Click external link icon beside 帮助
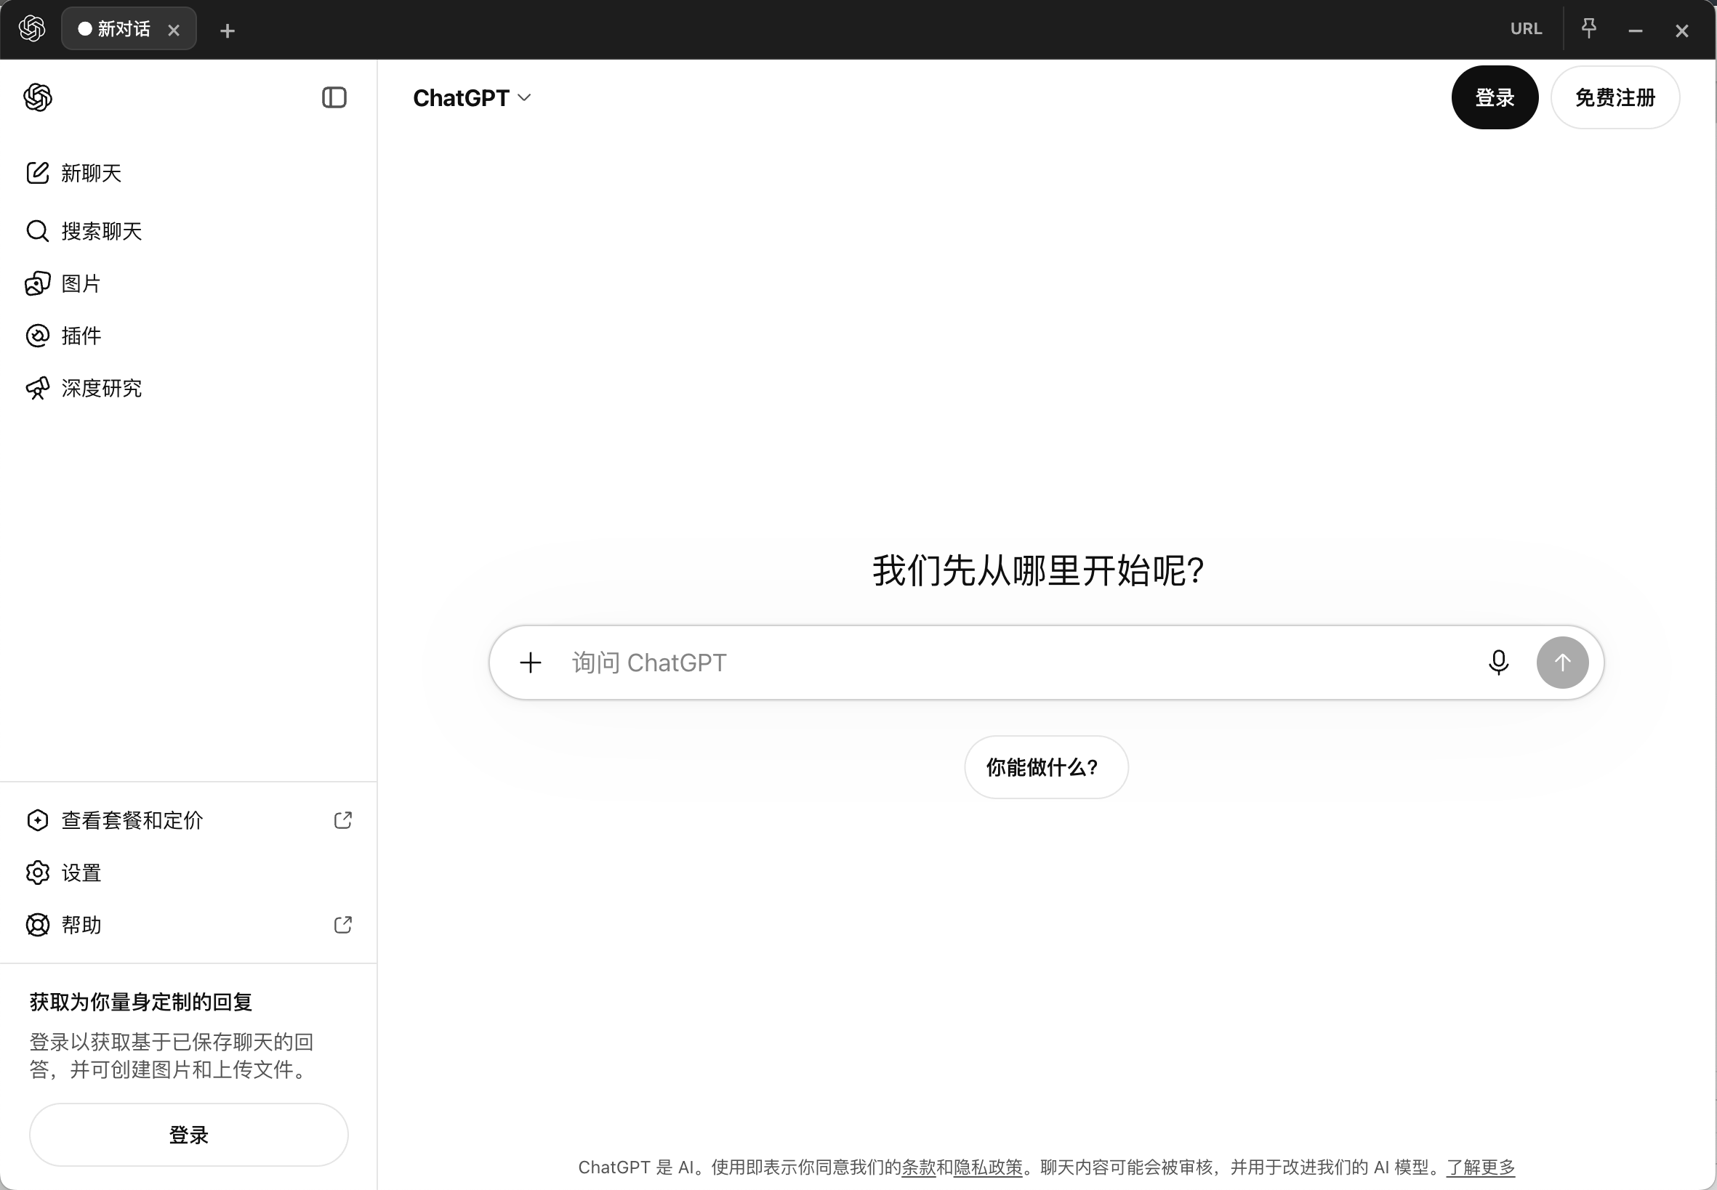 (343, 925)
